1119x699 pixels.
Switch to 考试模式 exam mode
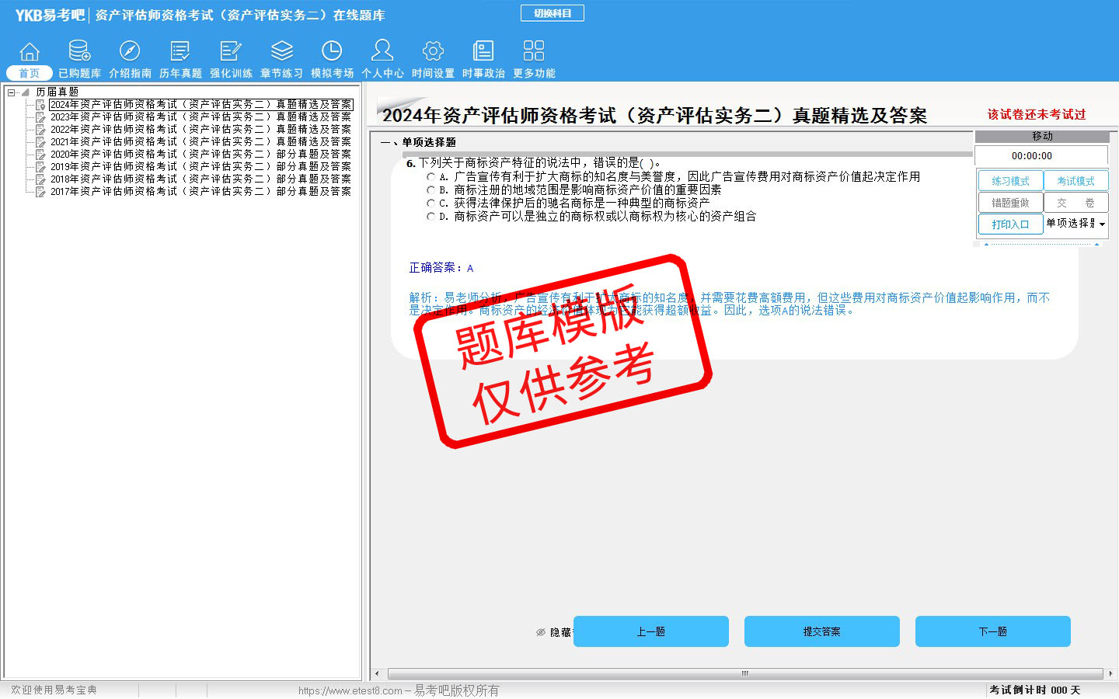pyautogui.click(x=1075, y=181)
